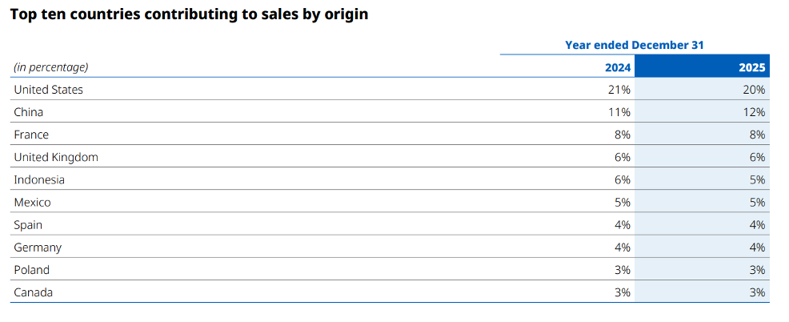Click the Canada row label

(33, 292)
